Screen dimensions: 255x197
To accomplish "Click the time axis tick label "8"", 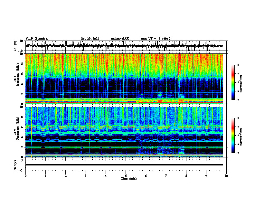I will pyautogui.click(x=186, y=176).
